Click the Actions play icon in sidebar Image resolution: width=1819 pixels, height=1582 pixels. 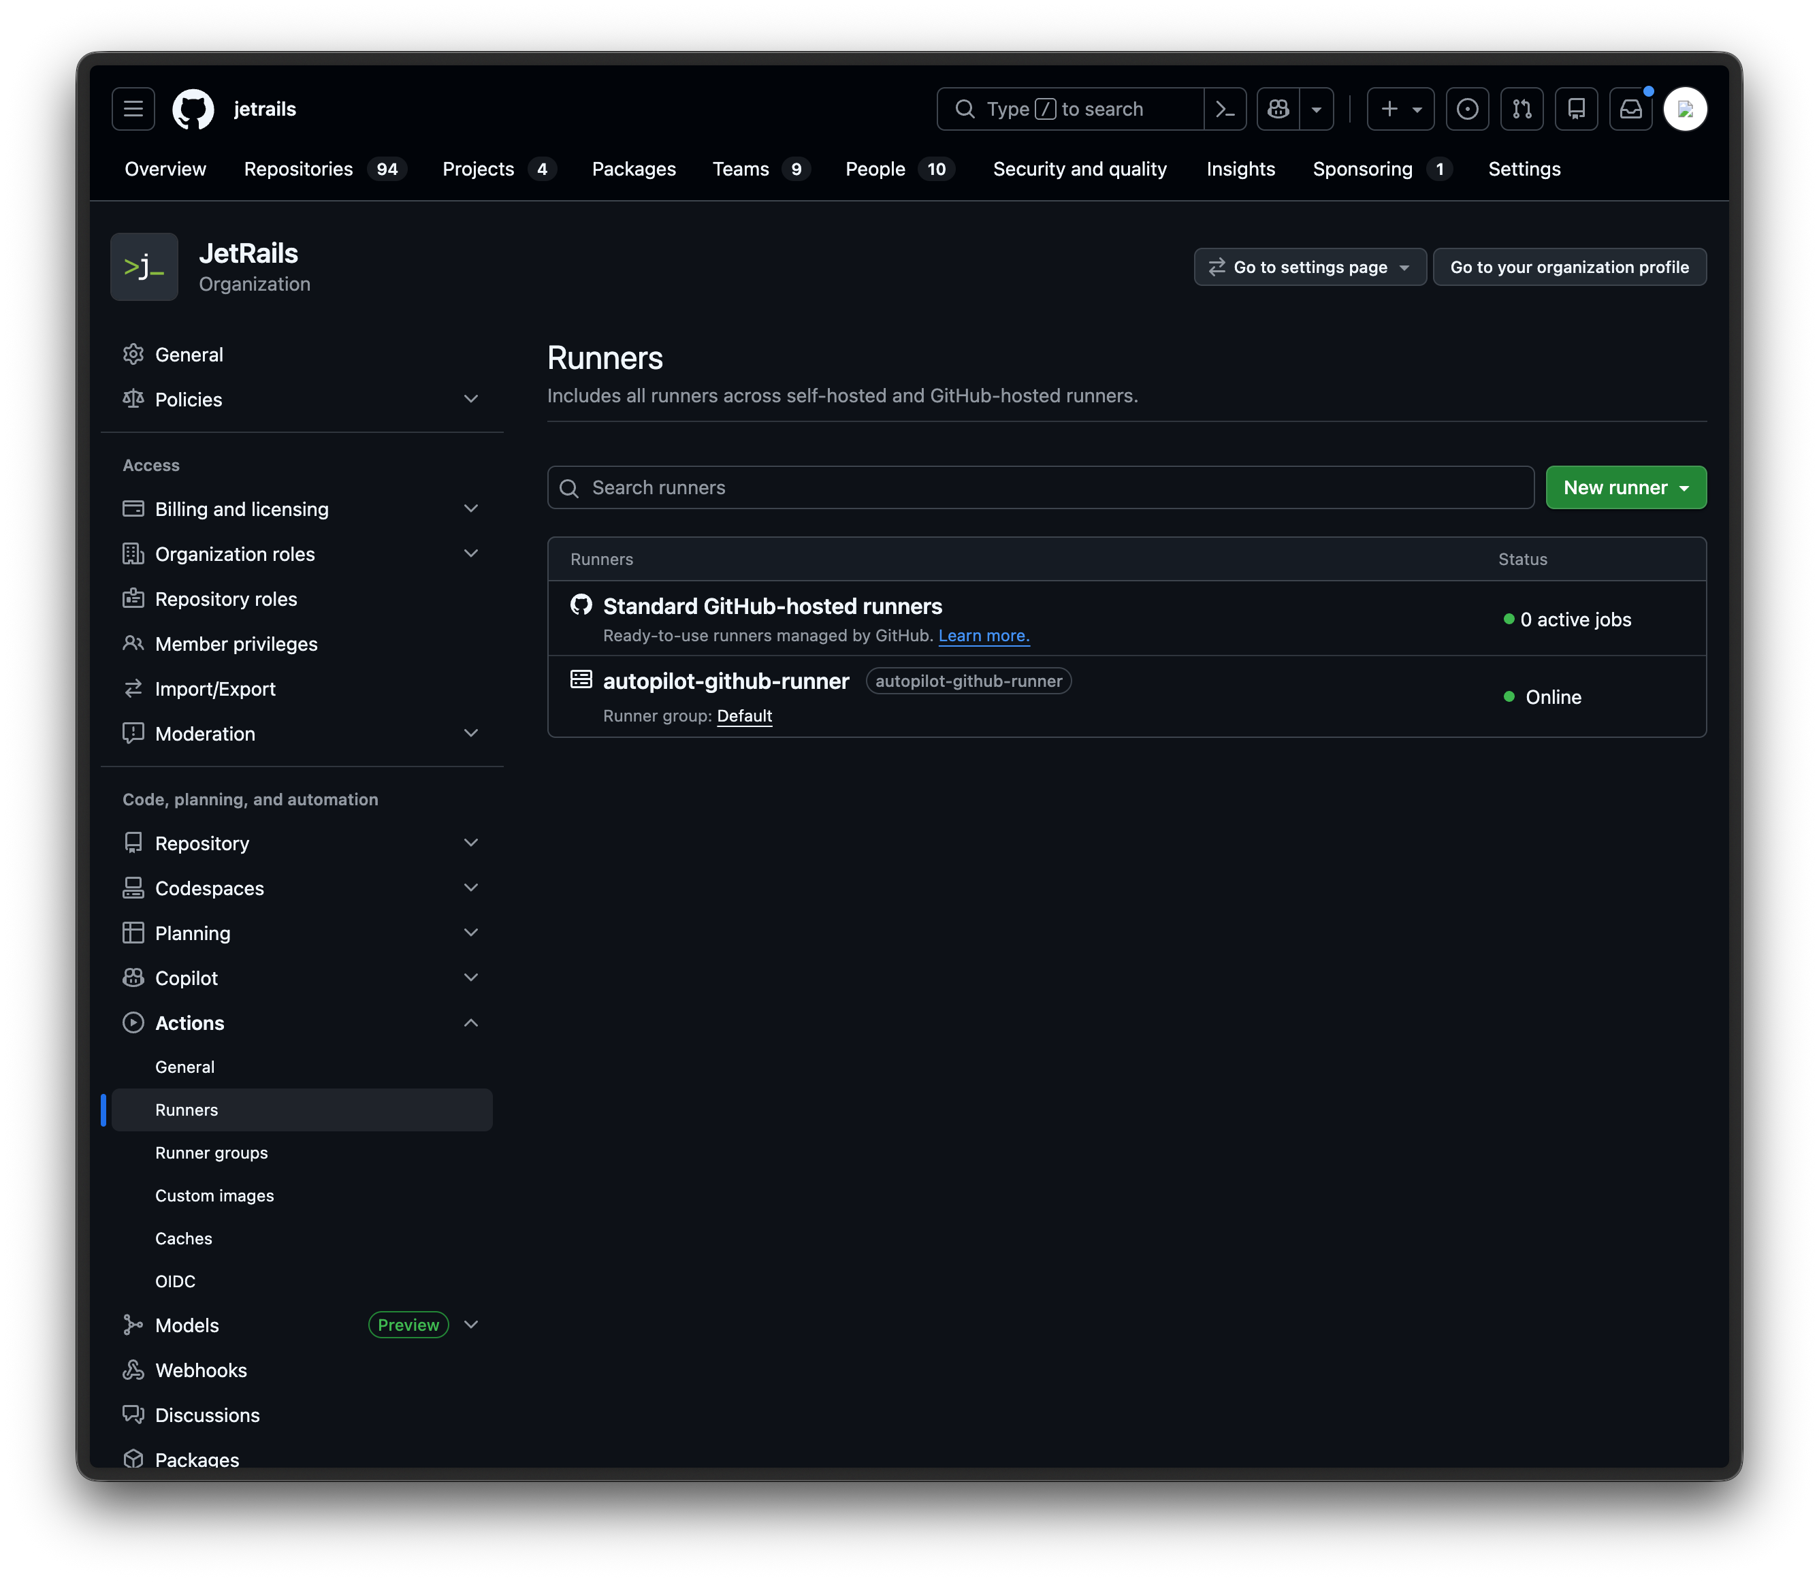(x=133, y=1023)
